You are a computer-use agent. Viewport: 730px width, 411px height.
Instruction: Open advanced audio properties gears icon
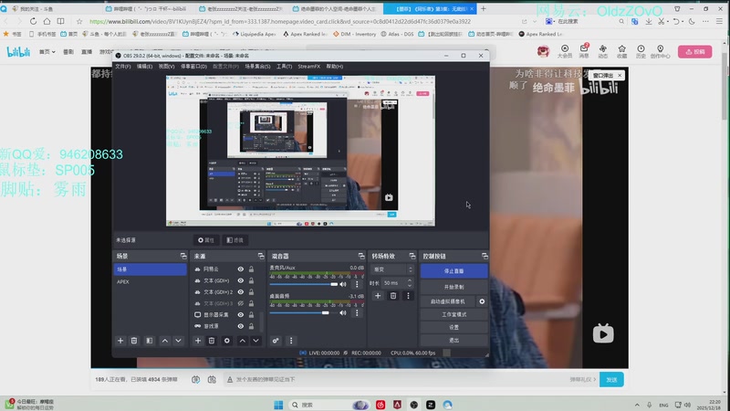pyautogui.click(x=276, y=341)
